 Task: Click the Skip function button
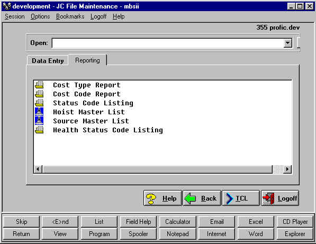(x=21, y=222)
